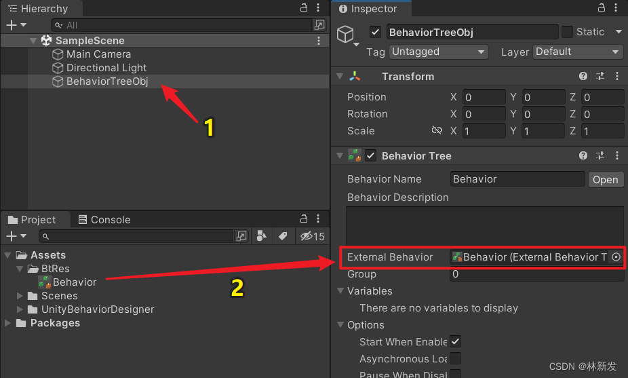Open the External Behavior object picker circle
This screenshot has width=628, height=378.
616,257
